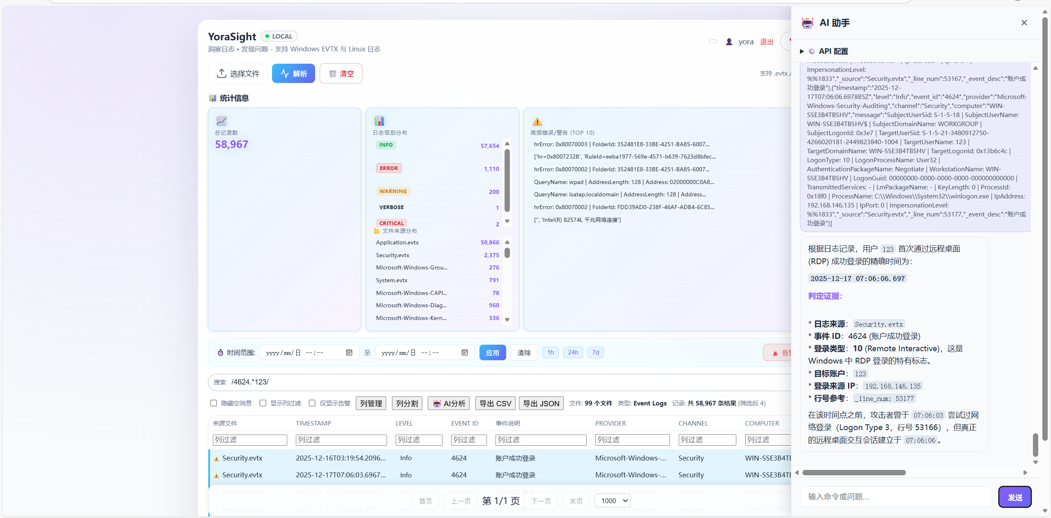This screenshot has height=518, width=1051.
Task: Click the high-frequency errors warning triangle icon
Action: click(x=537, y=122)
